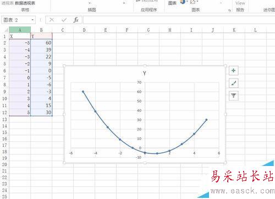The image size is (275, 199).
Task: Select column C header
Action: pos(63,30)
